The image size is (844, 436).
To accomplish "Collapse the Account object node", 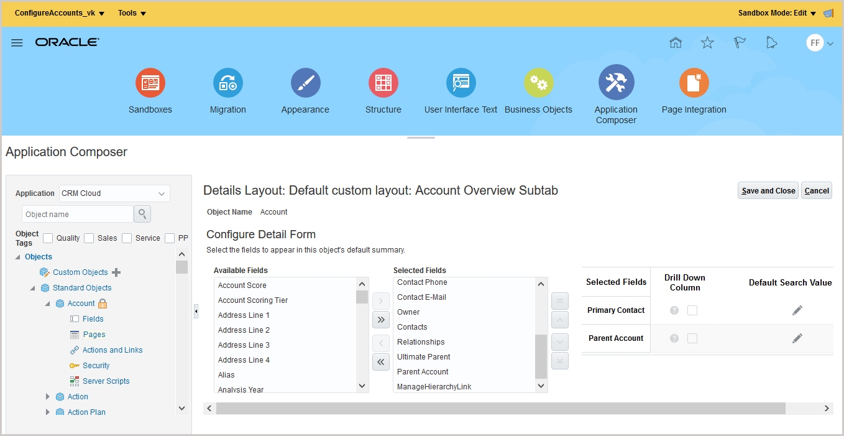I will pyautogui.click(x=47, y=303).
